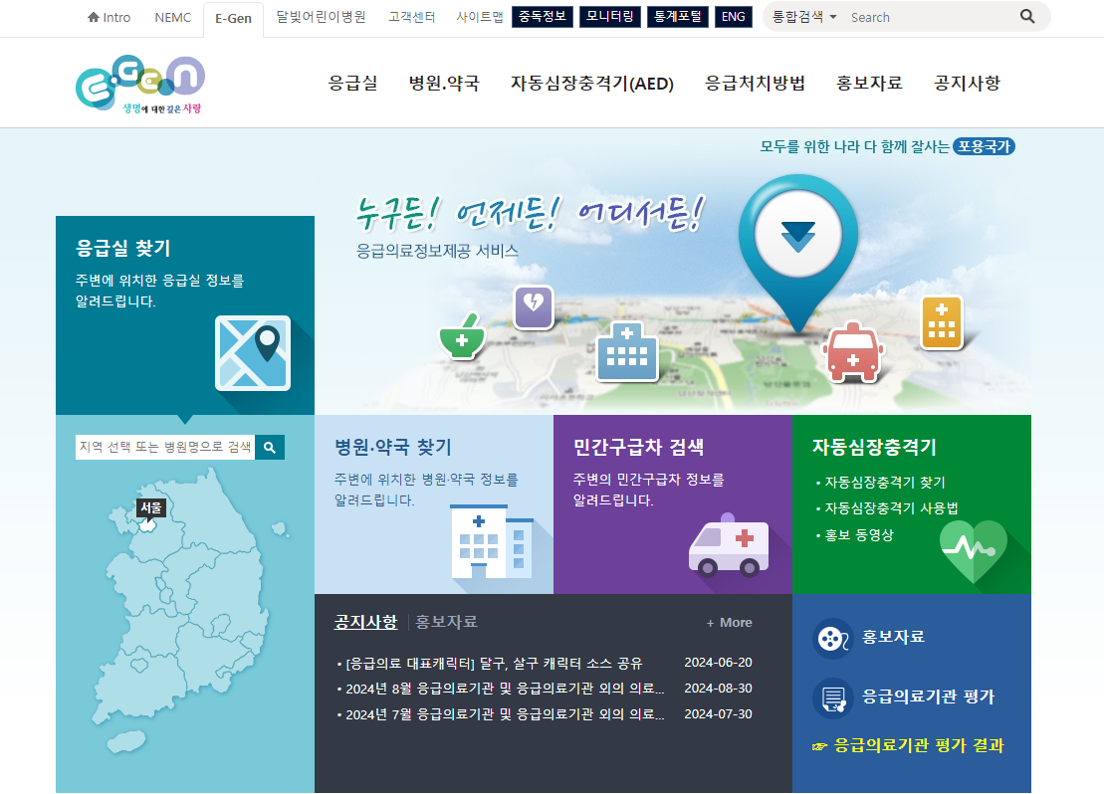Click the film reel icon next to 홍보자료
Viewport: 1104px width, 794px height.
pyautogui.click(x=833, y=639)
